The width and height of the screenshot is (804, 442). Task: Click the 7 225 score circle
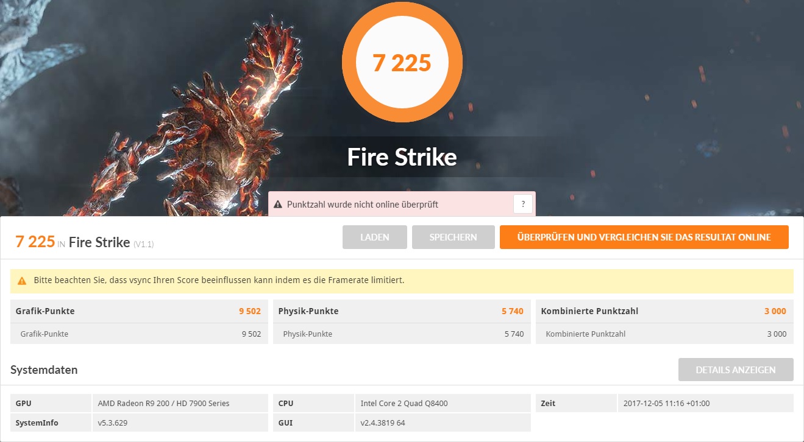[402, 63]
